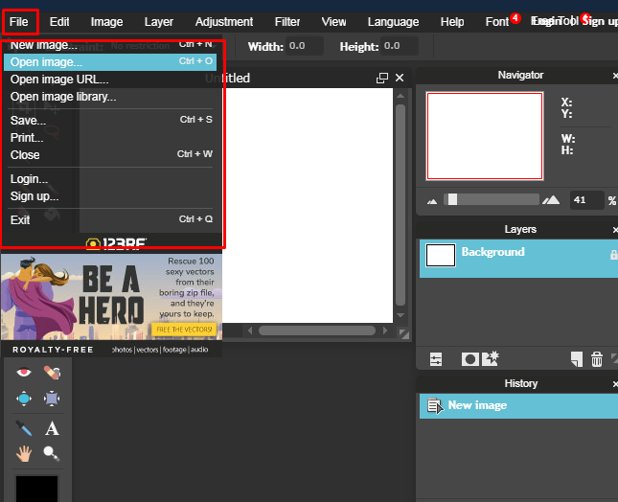This screenshot has width=618, height=502.
Task: Choose Open image from File menu
Action: point(110,62)
